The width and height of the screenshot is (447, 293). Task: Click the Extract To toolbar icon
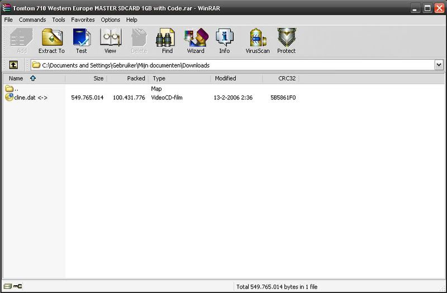pos(51,40)
